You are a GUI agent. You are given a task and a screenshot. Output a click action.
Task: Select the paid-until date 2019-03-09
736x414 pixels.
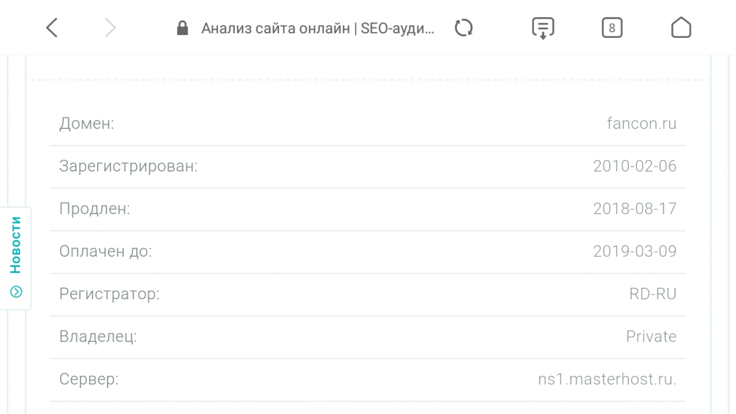click(634, 251)
